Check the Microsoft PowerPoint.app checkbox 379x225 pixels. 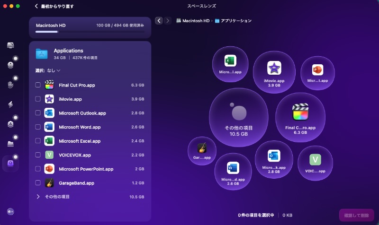[x=38, y=169]
